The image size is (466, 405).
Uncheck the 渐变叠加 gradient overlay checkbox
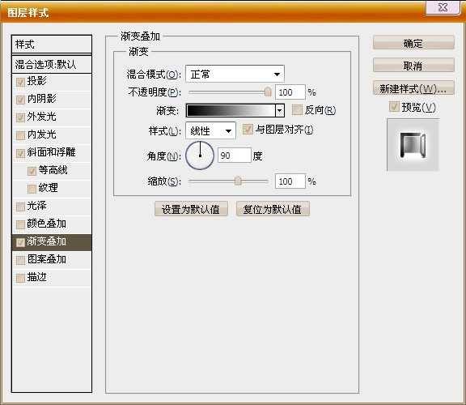[20, 242]
